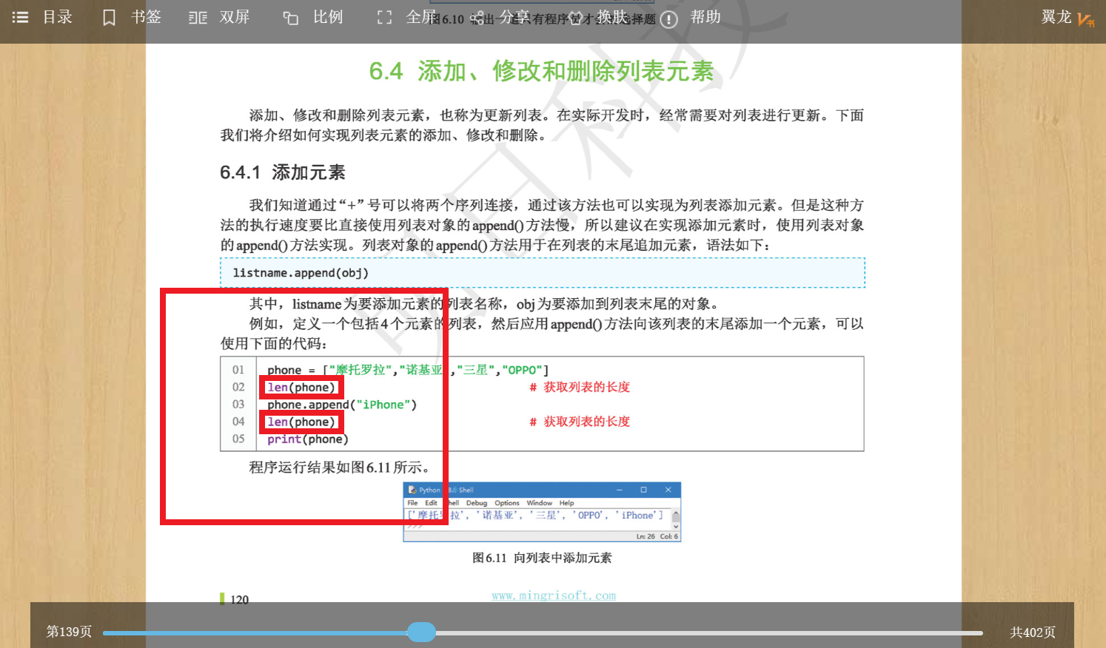Add a 书签 bookmark
This screenshot has height=648, width=1106.
click(132, 17)
